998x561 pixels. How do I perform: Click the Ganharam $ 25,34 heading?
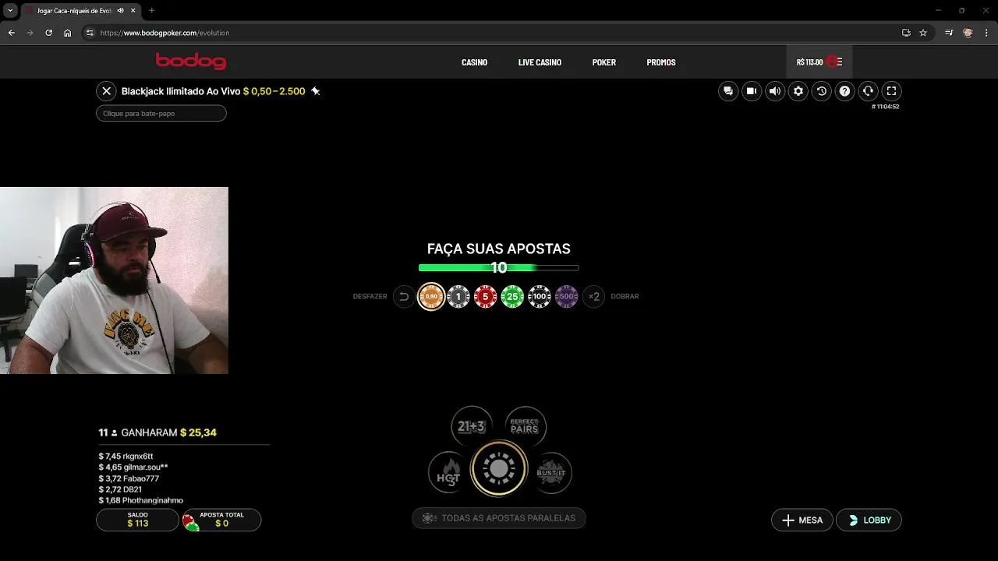click(157, 432)
